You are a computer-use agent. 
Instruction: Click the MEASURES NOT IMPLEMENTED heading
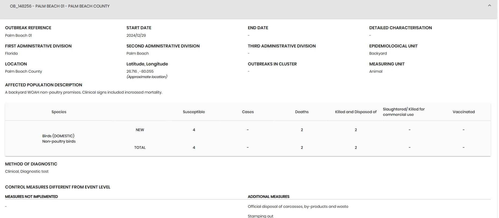tap(31, 197)
